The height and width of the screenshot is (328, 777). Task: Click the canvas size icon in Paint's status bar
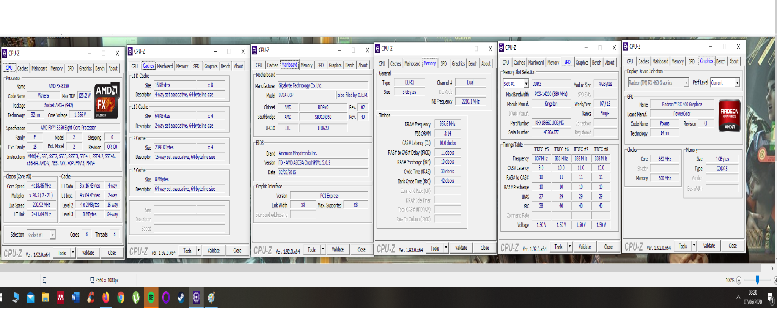click(92, 280)
